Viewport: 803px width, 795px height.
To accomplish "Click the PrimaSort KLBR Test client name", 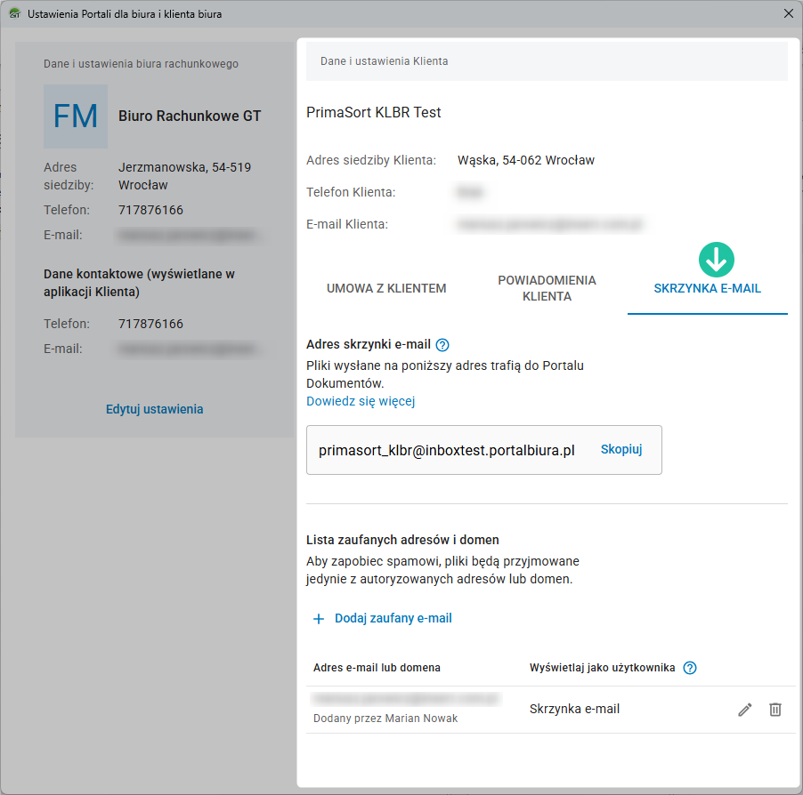I will (374, 112).
